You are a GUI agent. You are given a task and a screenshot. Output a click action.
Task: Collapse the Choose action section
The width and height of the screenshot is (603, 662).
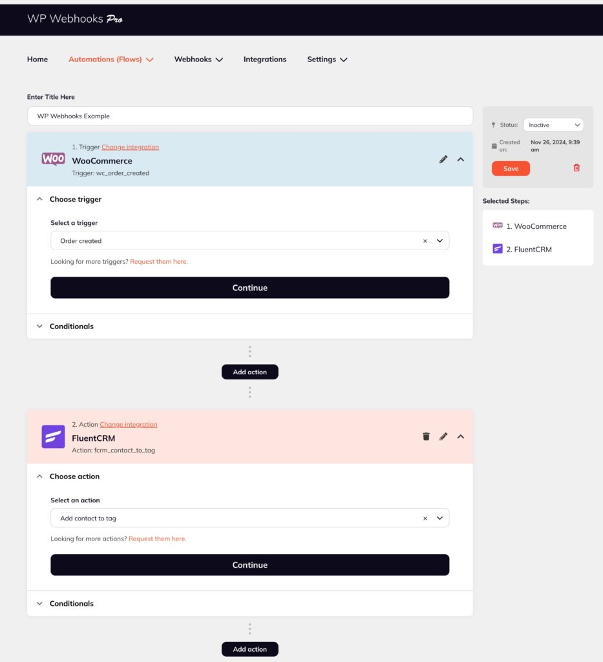click(39, 476)
